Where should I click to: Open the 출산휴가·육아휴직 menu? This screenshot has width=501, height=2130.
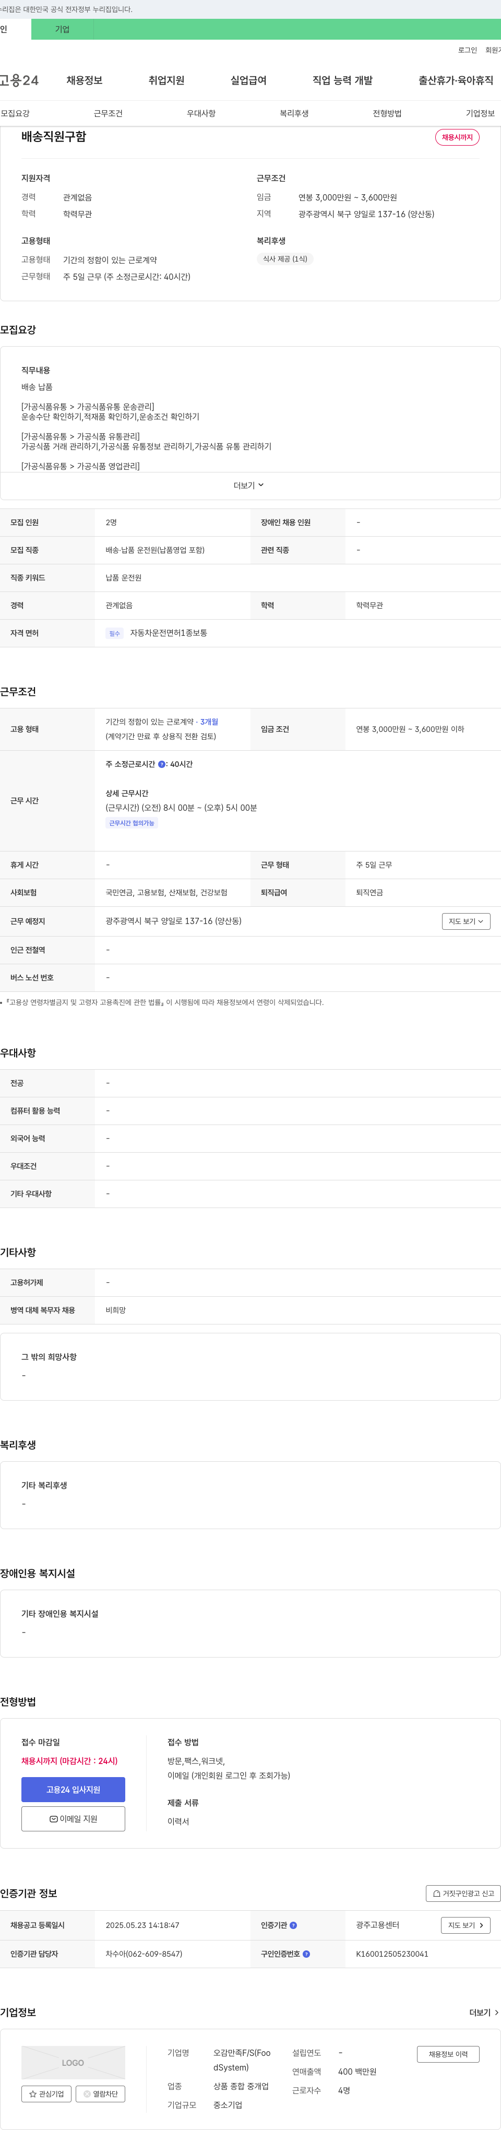coord(456,80)
